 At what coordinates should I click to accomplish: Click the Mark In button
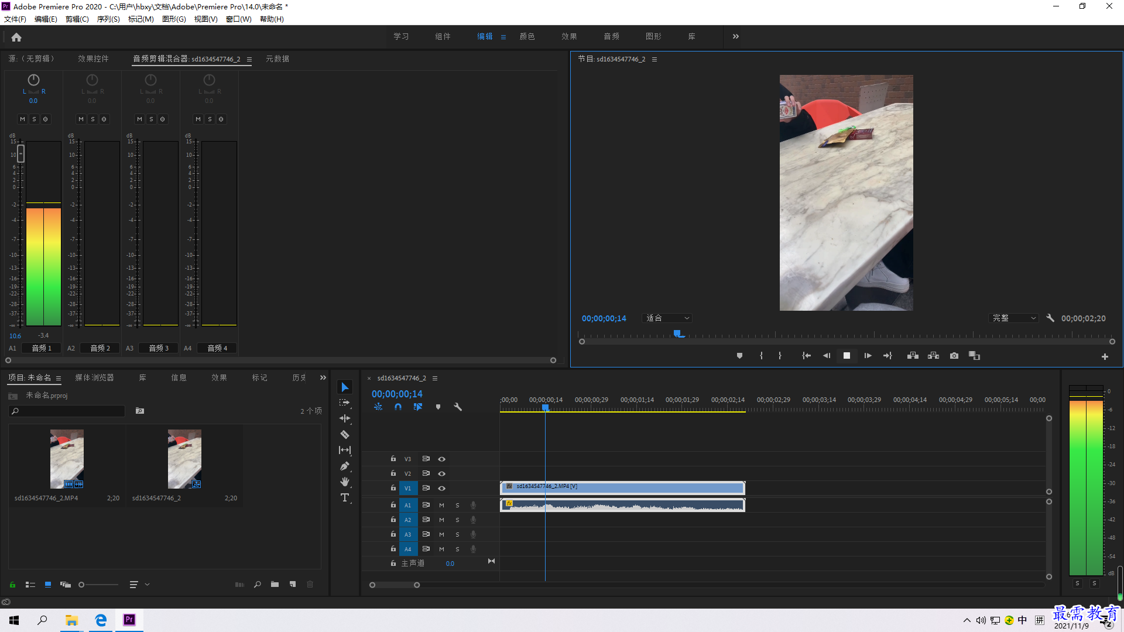pyautogui.click(x=761, y=356)
